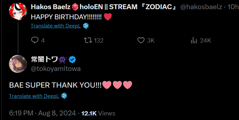View analytics bar-chart icon for the tweet
The width and height of the screenshot is (239, 120).
pos(194,41)
